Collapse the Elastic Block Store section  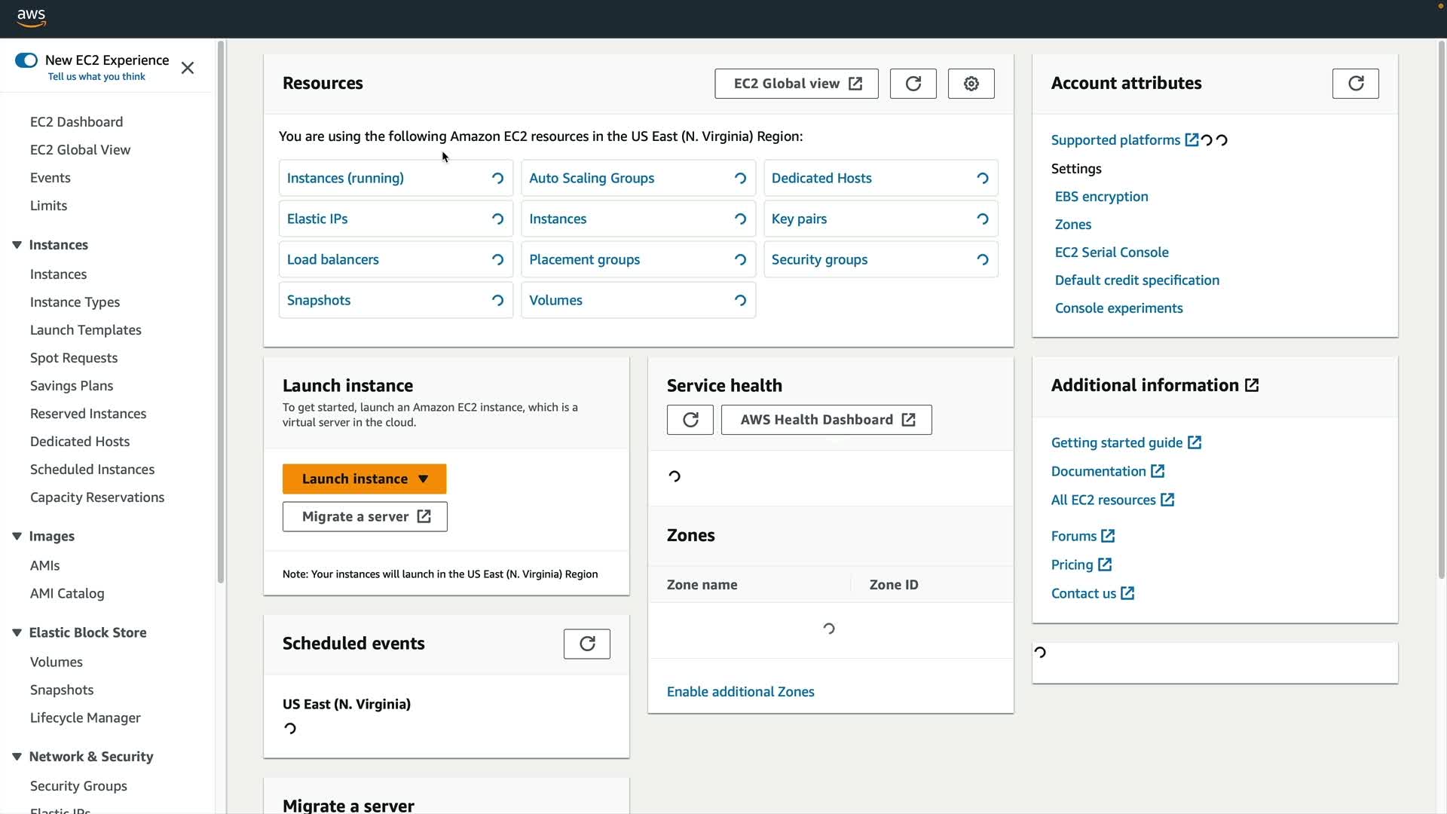(x=17, y=632)
